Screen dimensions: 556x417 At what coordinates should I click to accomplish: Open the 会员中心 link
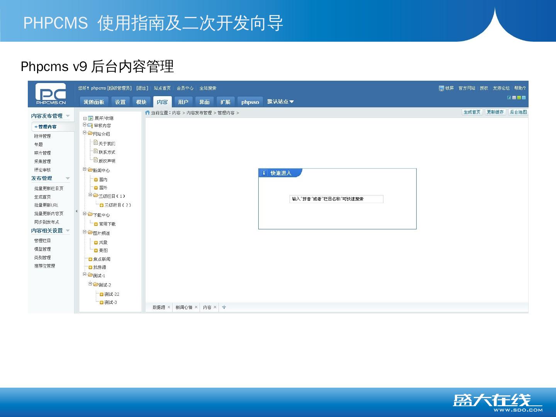185,88
